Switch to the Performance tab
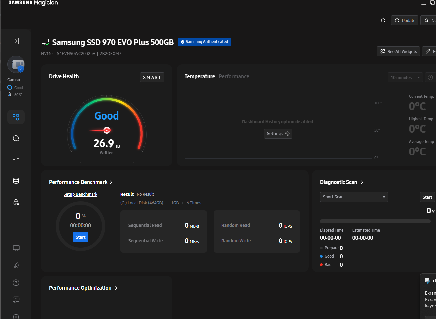The width and height of the screenshot is (436, 319). (234, 76)
